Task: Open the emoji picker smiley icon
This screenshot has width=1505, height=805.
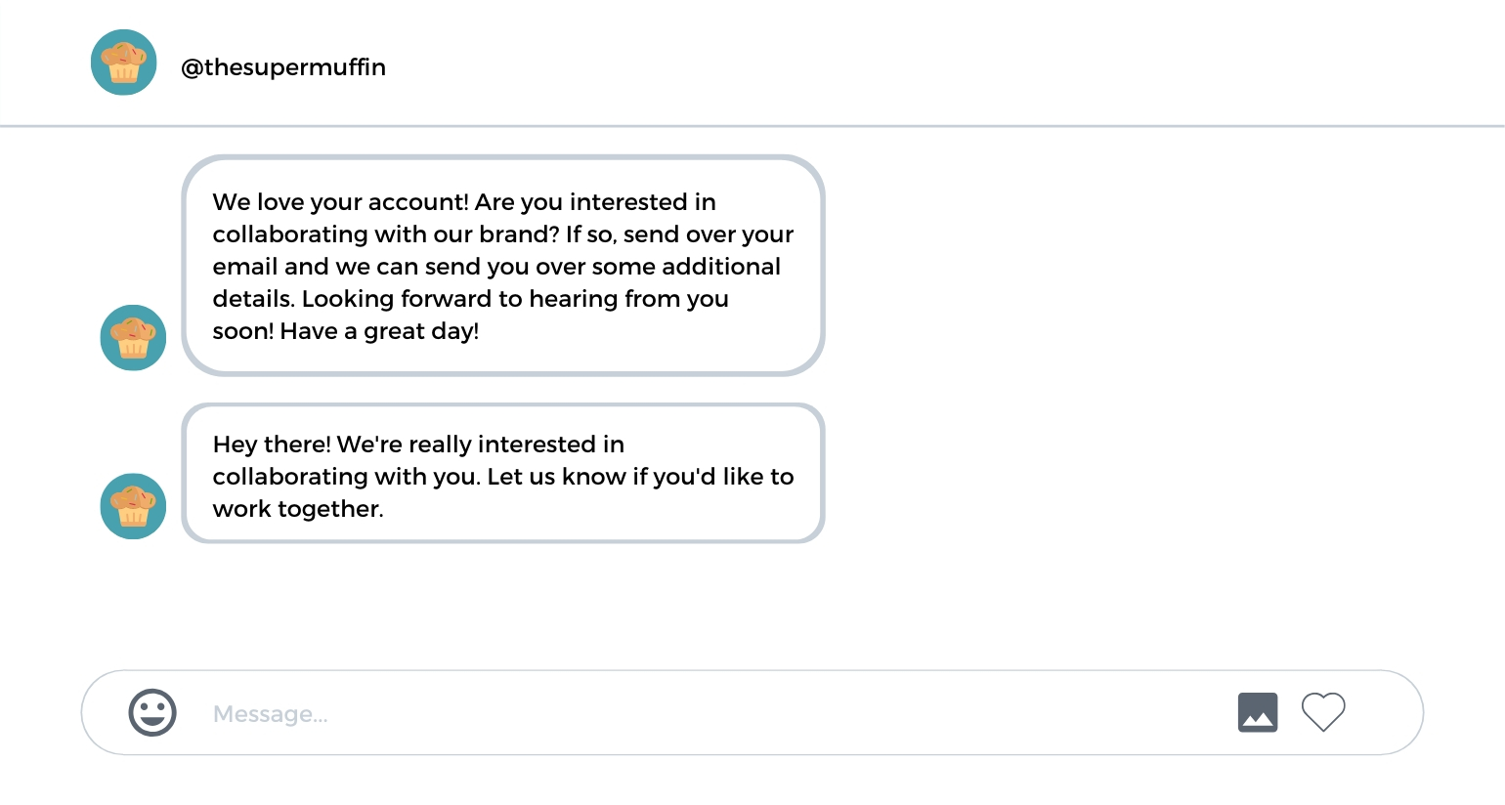Action: [x=152, y=712]
